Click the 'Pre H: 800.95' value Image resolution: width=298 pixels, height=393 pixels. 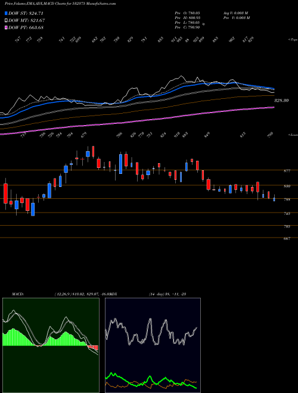tap(187, 18)
